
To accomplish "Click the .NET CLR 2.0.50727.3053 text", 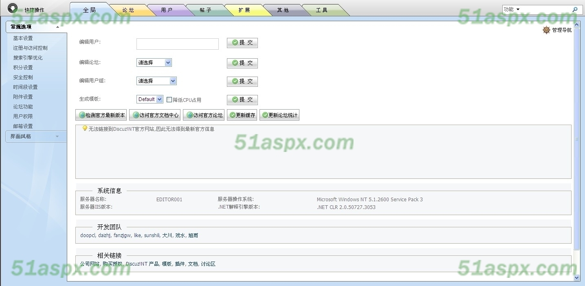I will [x=346, y=207].
